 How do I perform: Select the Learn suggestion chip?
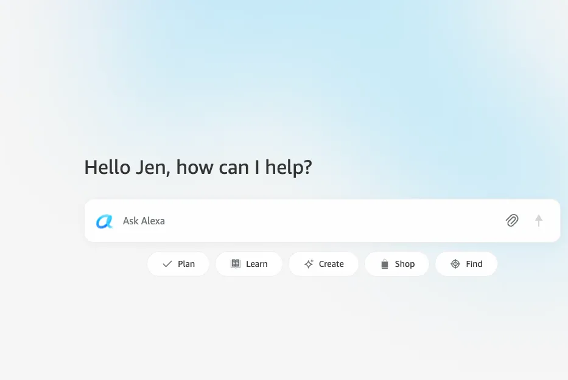[x=249, y=264]
